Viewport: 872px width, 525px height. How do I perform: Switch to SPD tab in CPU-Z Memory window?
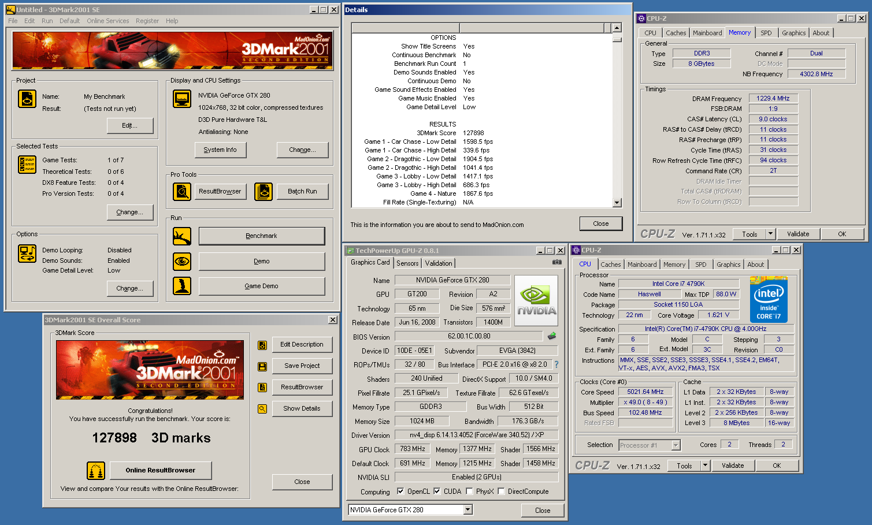[766, 33]
